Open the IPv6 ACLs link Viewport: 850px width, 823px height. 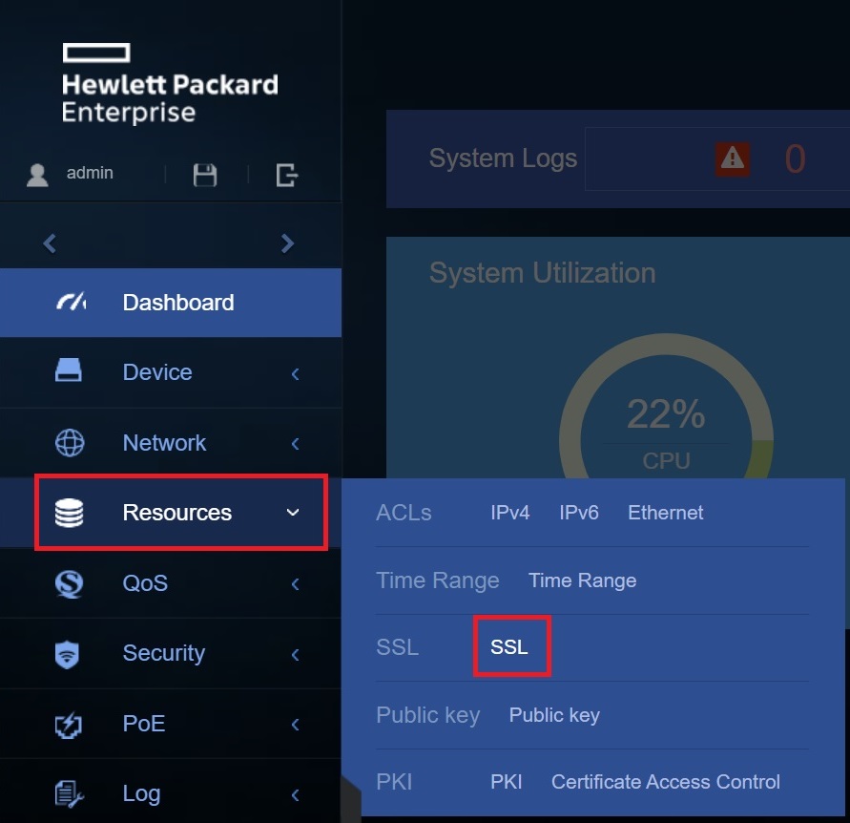[x=579, y=513]
